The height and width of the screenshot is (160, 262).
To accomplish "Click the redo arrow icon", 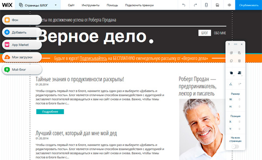I will [x=195, y=5].
